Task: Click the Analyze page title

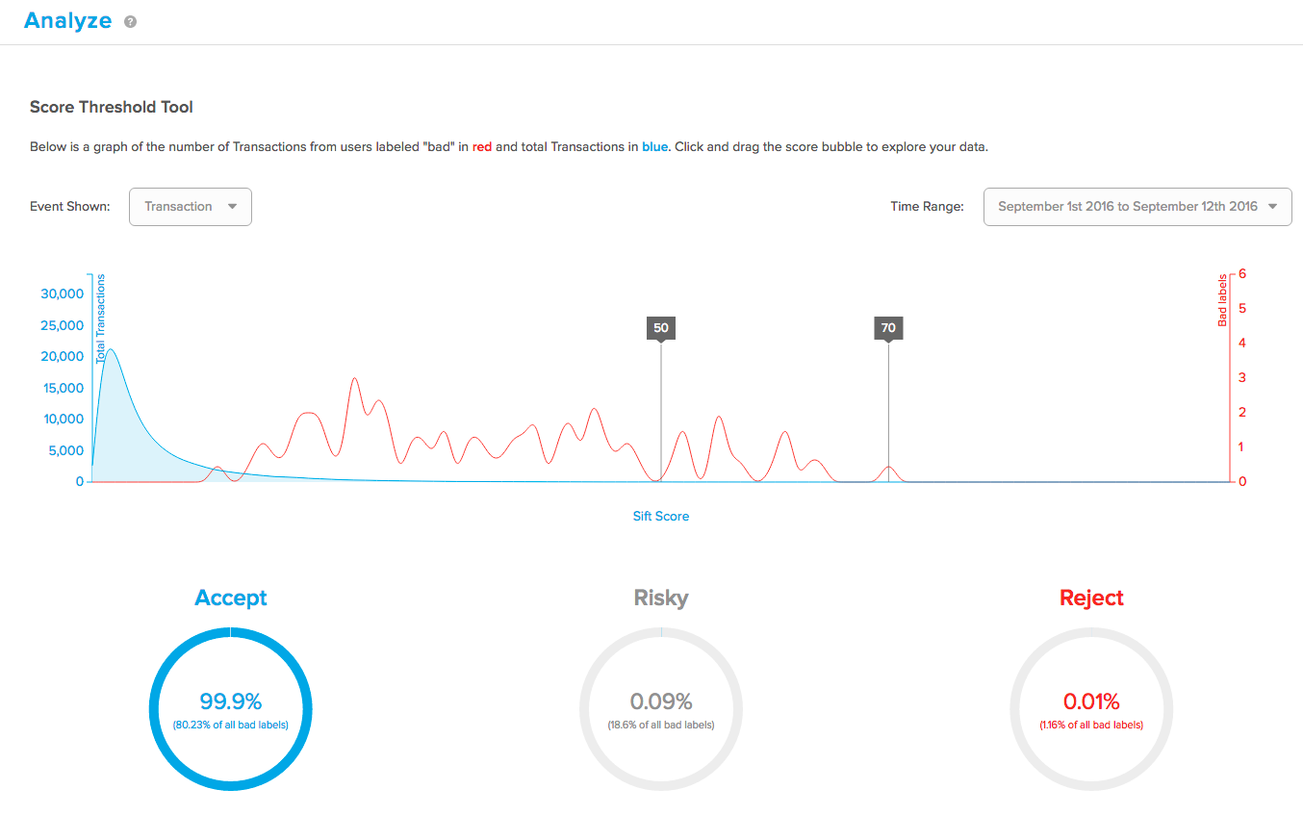Action: point(68,20)
